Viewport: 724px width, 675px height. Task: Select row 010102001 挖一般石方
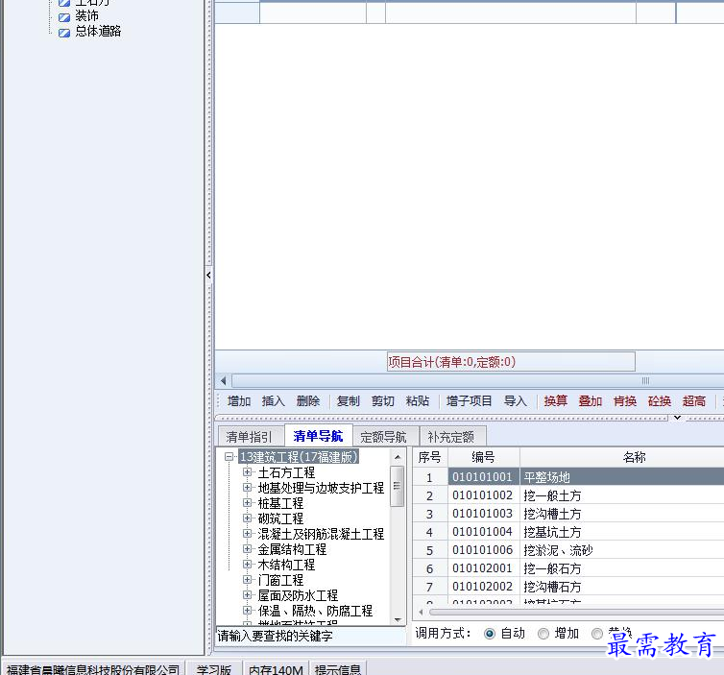(x=567, y=568)
